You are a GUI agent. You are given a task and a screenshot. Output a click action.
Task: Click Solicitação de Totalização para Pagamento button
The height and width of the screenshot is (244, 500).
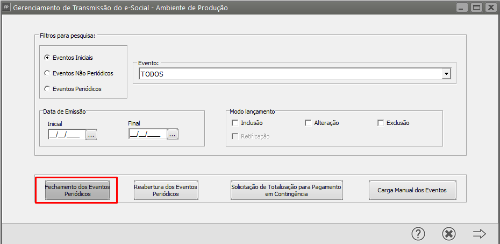pyautogui.click(x=286, y=190)
